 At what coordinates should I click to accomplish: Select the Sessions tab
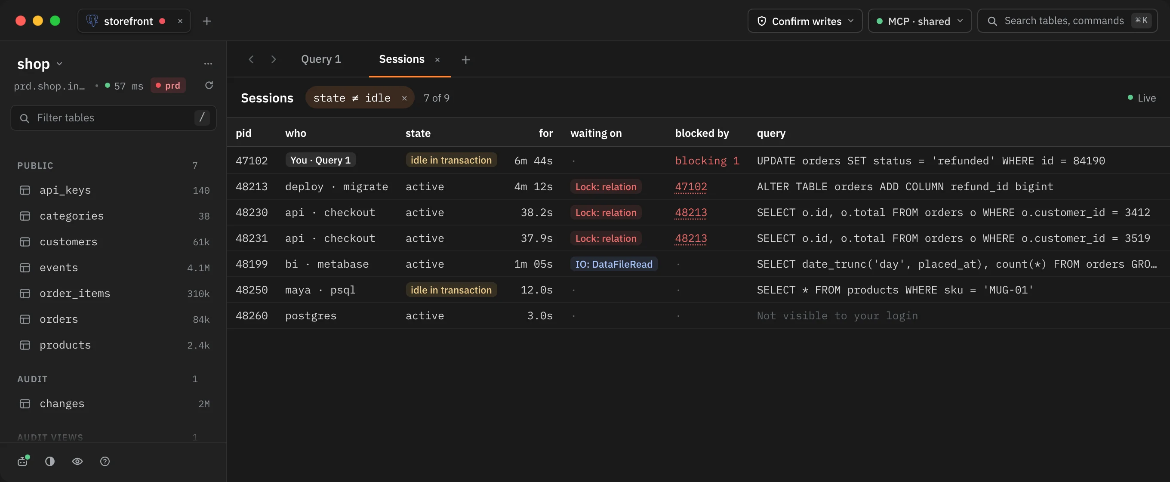coord(401,59)
